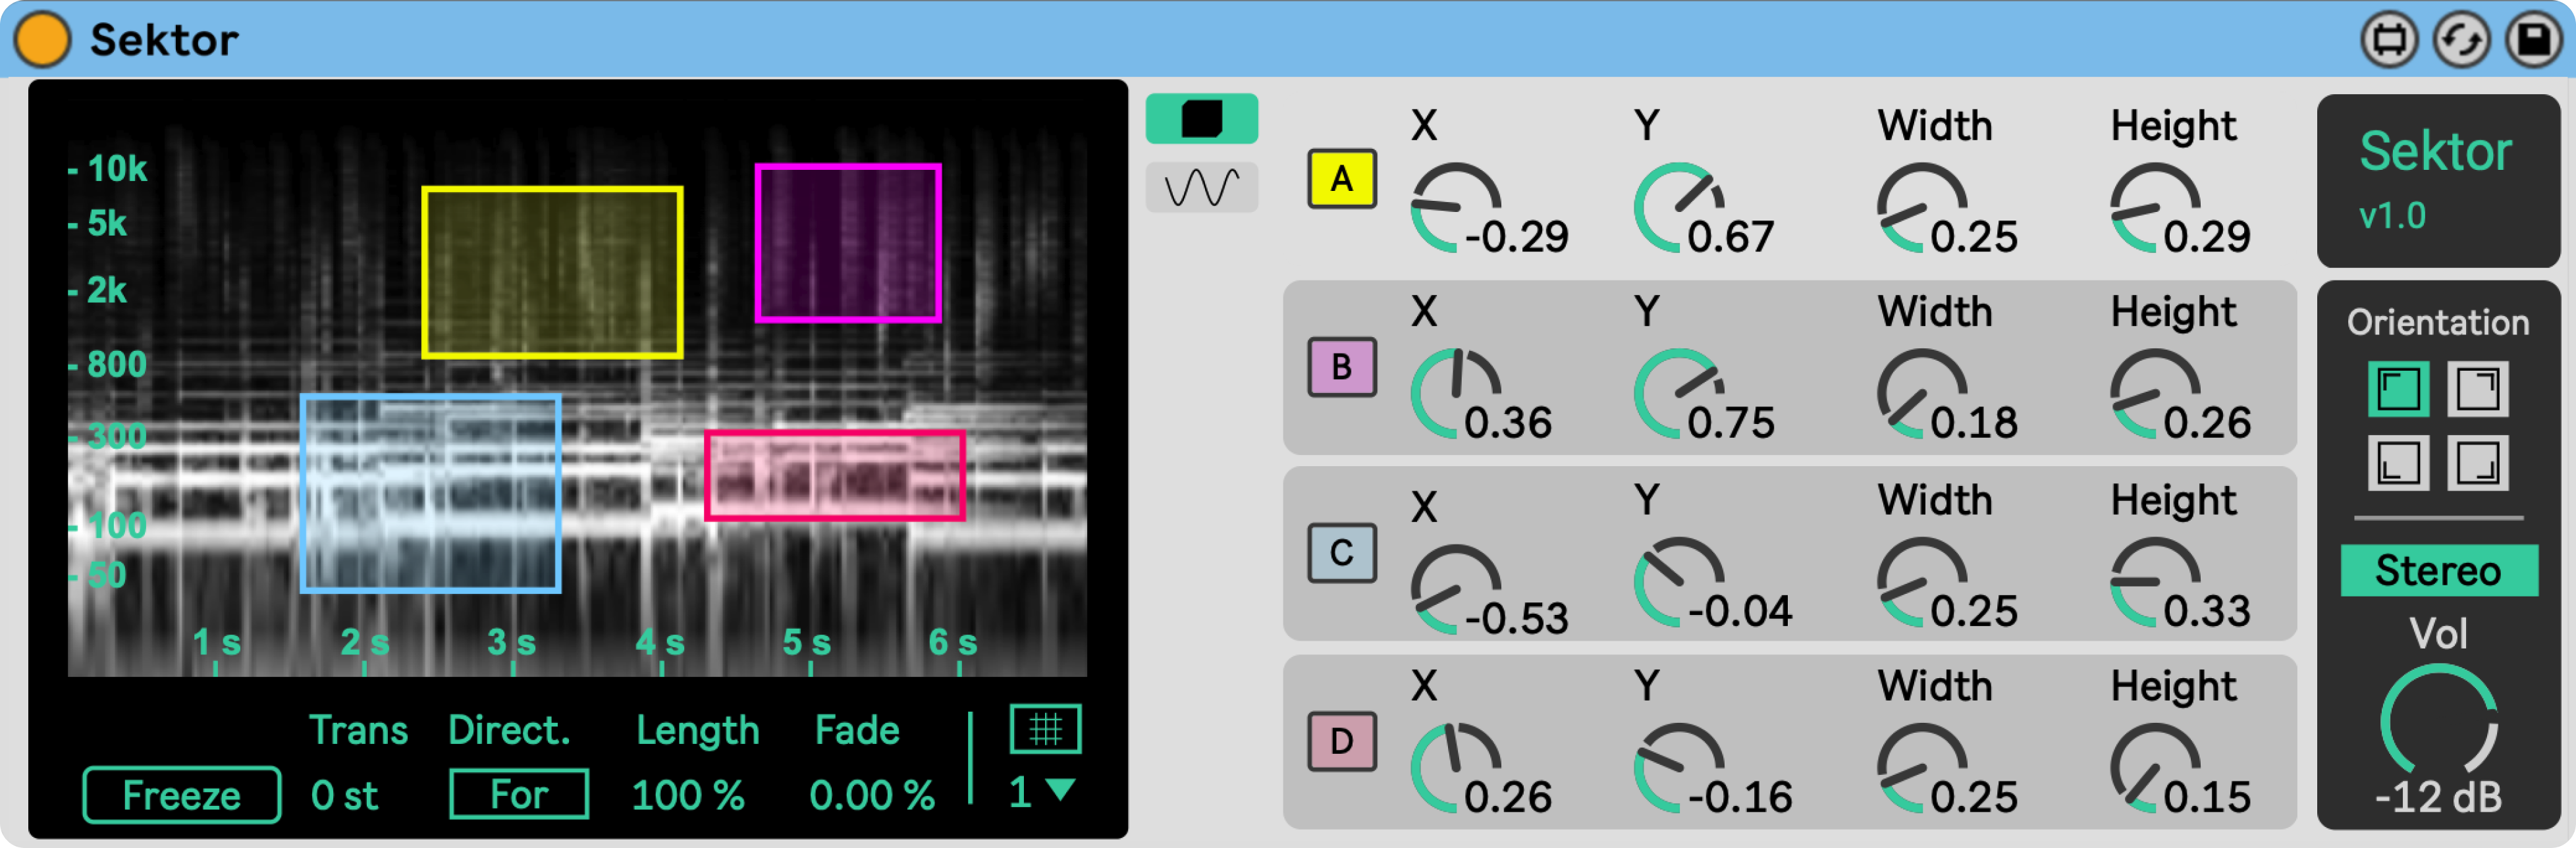Image resolution: width=2576 pixels, height=848 pixels.
Task: Select the bottom-left orientation icon
Action: (2398, 463)
